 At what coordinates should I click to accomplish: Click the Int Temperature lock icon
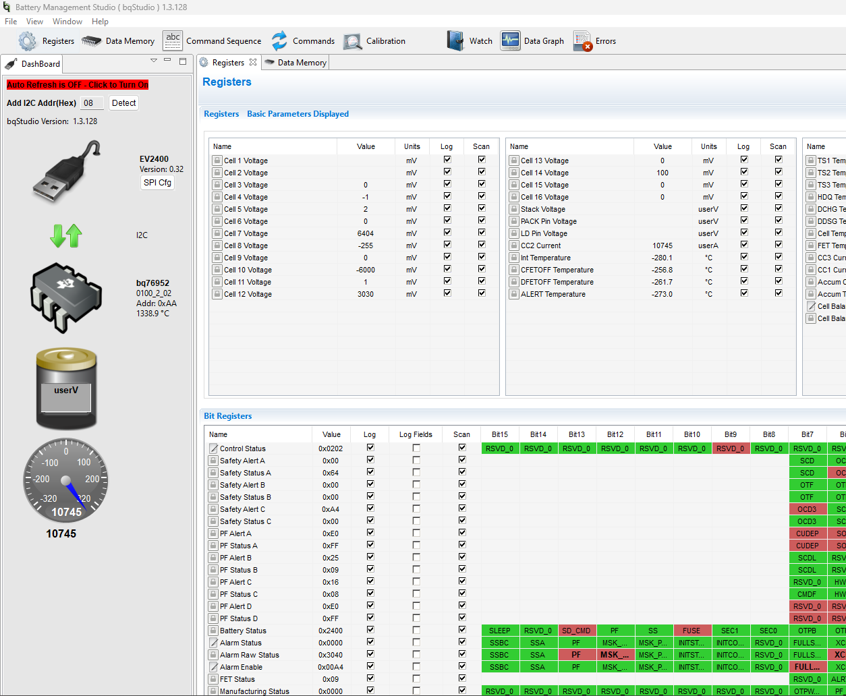pos(513,258)
